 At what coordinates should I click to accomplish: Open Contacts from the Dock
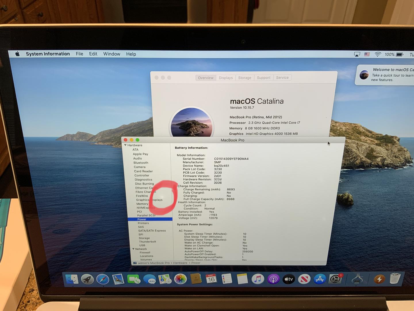click(x=196, y=279)
